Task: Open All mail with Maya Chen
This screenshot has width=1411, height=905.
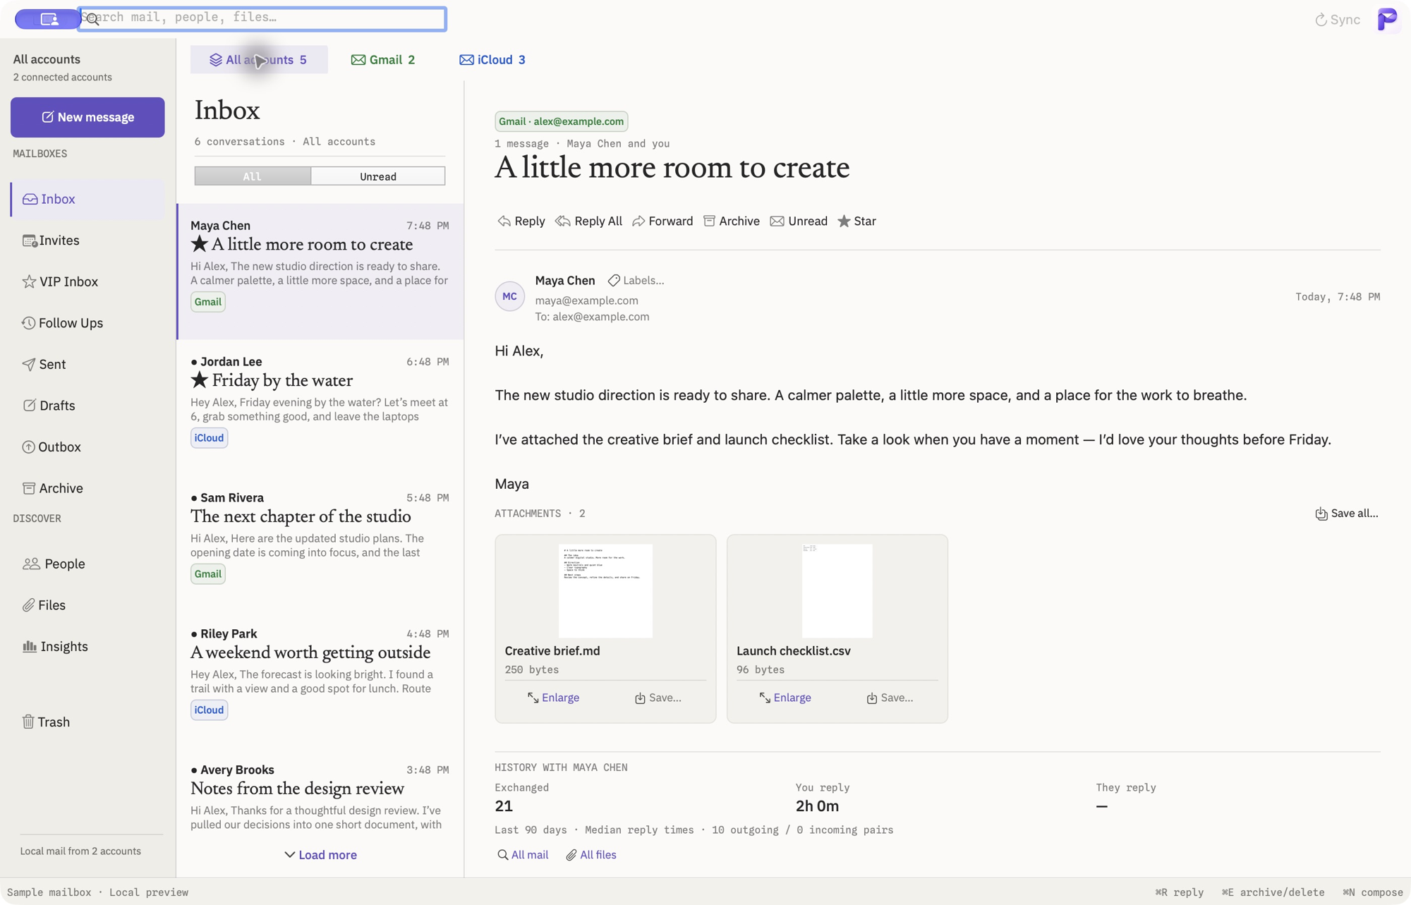Action: pos(522,855)
